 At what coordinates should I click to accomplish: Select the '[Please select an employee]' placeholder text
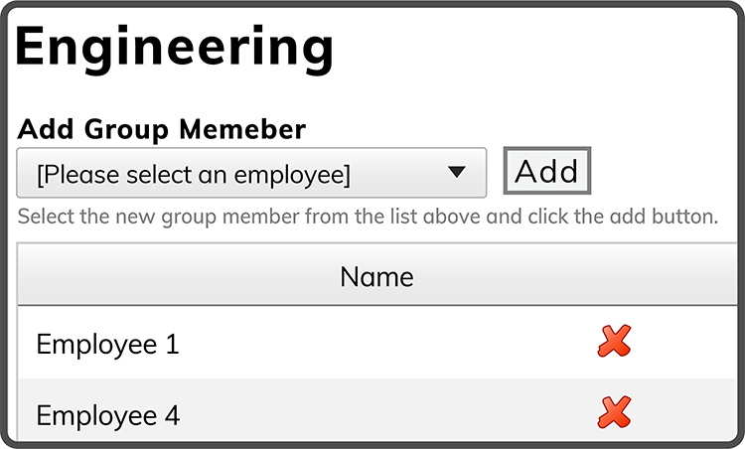[194, 175]
